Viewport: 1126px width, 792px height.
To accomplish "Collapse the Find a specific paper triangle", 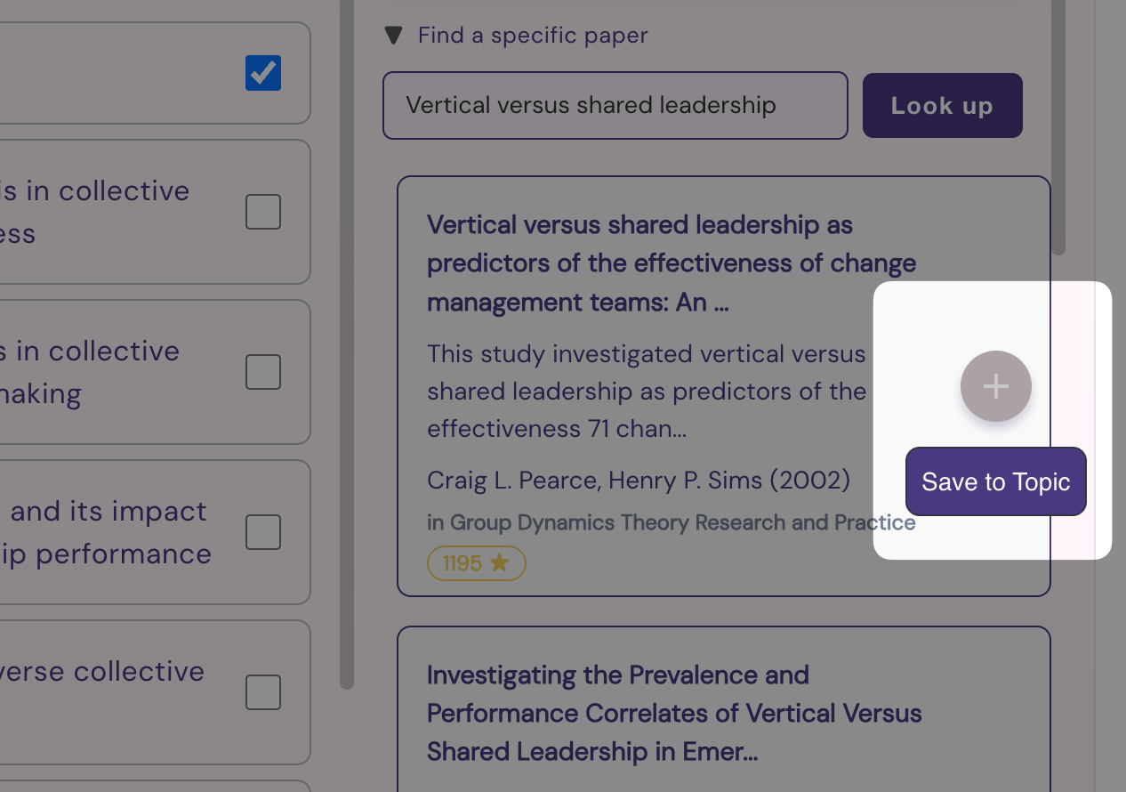I will coord(393,36).
